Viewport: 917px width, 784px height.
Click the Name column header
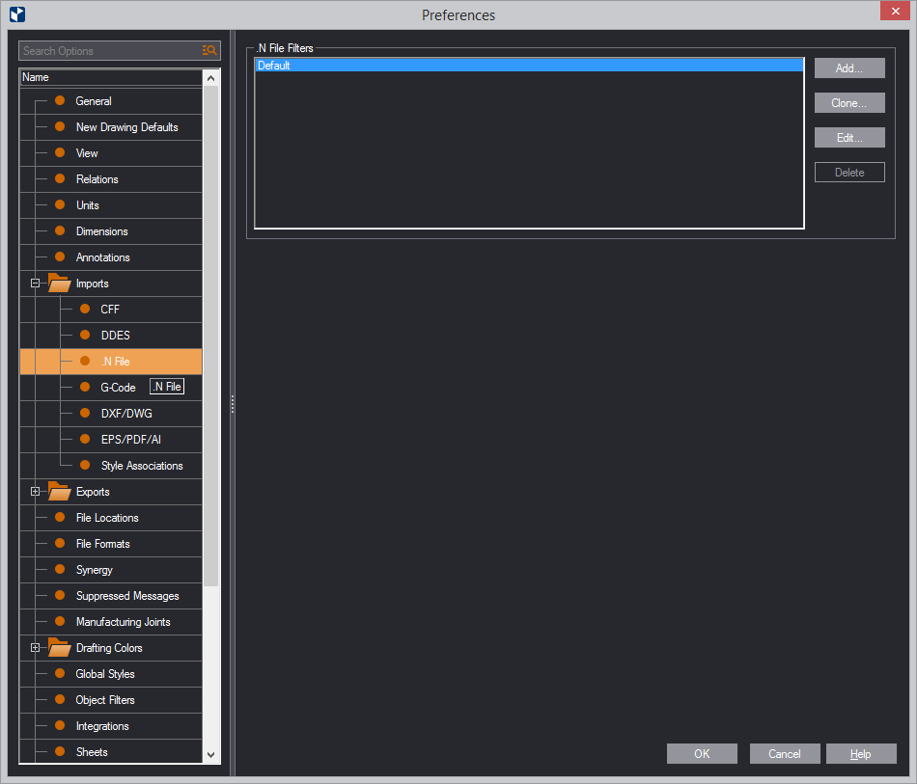pos(111,77)
